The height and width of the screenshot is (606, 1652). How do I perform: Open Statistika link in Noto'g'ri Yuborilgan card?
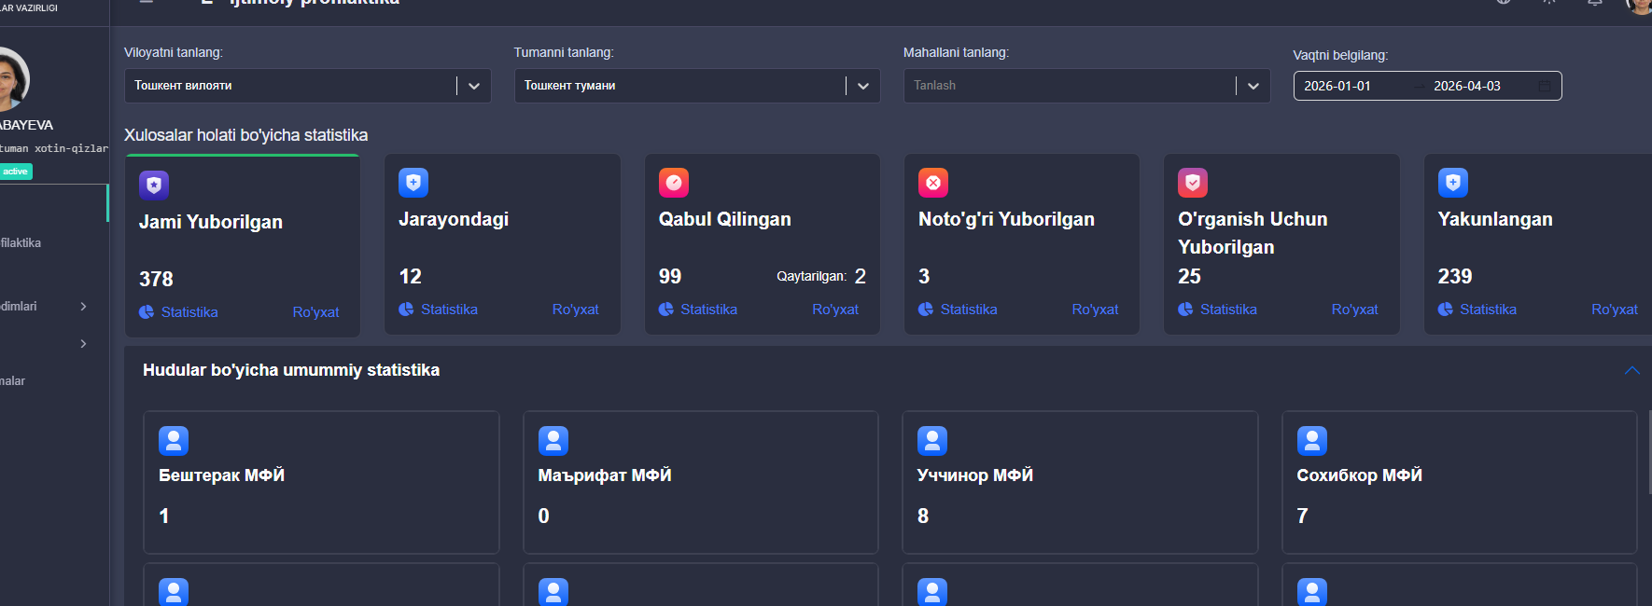tap(969, 310)
